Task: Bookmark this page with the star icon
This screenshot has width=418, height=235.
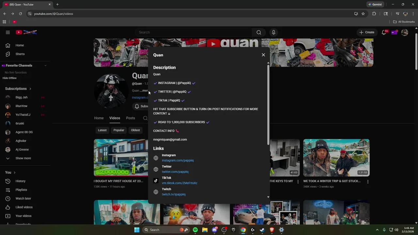Action: [363, 14]
